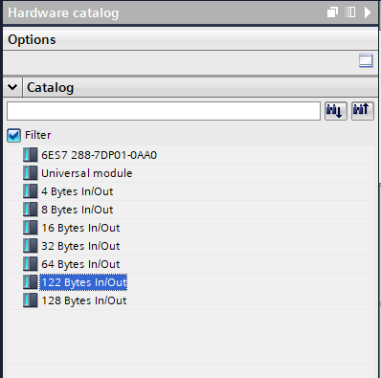
Task: Click the module icon beside 8 Bytes In/Out
Action: [x=31, y=210]
